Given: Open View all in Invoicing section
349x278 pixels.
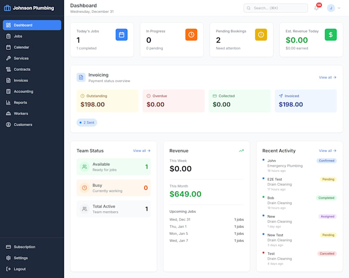Looking at the screenshot, I should 327,77.
